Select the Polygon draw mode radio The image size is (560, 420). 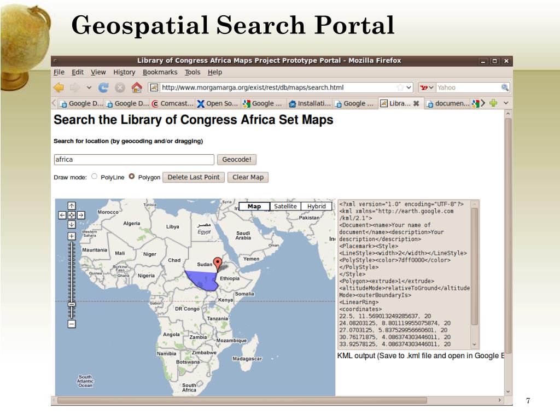point(132,177)
